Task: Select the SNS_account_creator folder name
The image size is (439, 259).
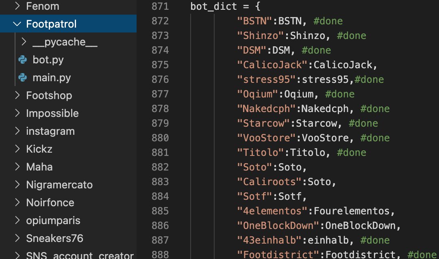Action: tap(80, 255)
